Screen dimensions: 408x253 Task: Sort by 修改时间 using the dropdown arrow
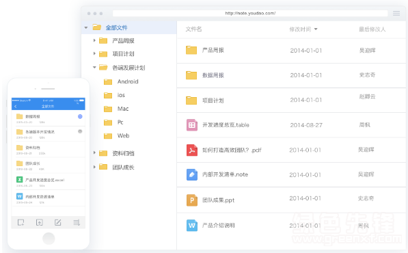316,29
